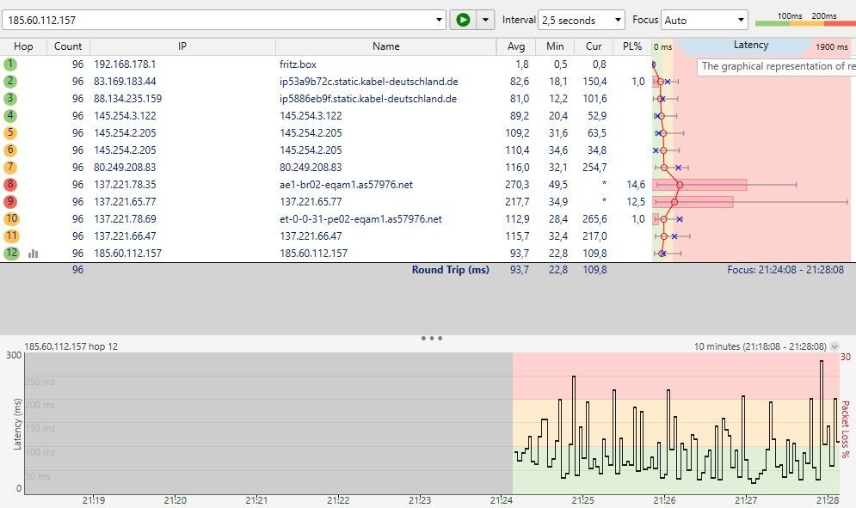Screen dimensions: 856x508
Task: Click the 0 ms latency scale label
Action: pos(662,47)
